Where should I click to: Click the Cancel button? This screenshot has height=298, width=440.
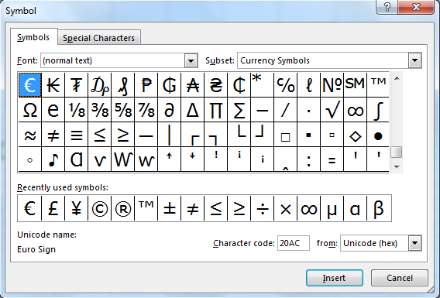coord(400,278)
